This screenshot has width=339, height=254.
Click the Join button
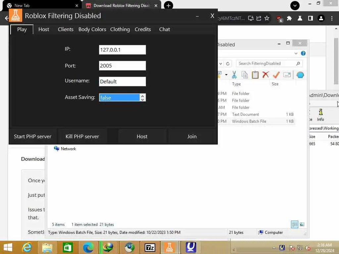coord(192,137)
